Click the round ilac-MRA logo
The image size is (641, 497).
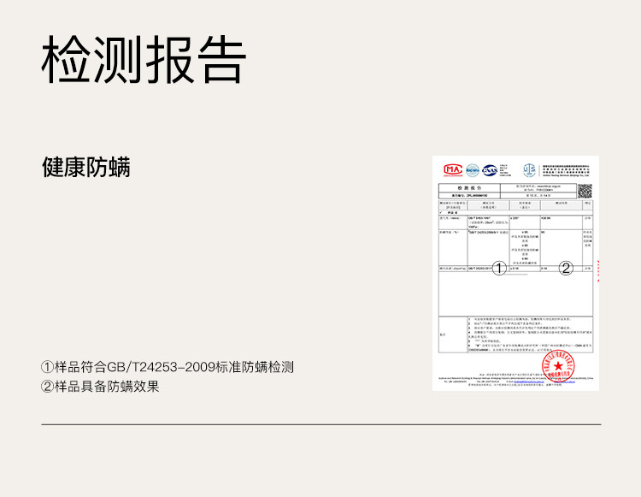coord(472,169)
